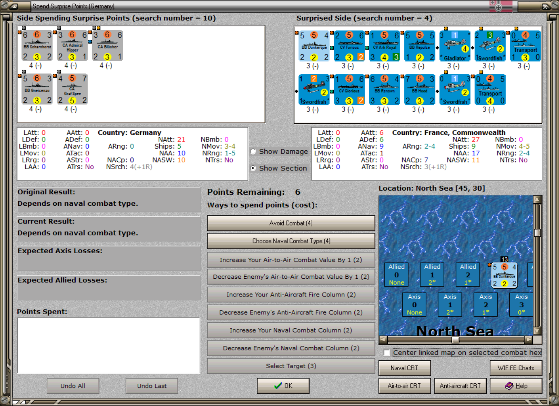This screenshot has width=559, height=406.
Task: Open the WIF FE Charts
Action: coord(516,368)
